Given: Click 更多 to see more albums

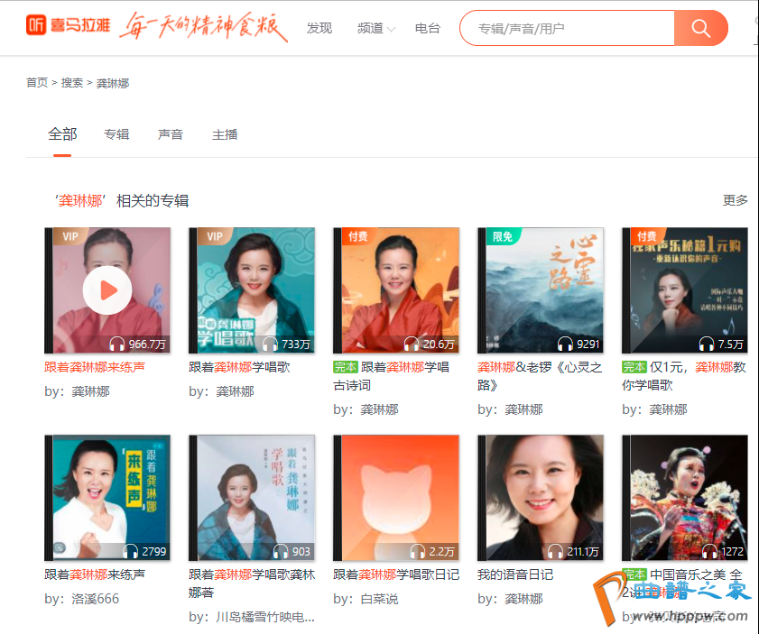Looking at the screenshot, I should pos(735,200).
